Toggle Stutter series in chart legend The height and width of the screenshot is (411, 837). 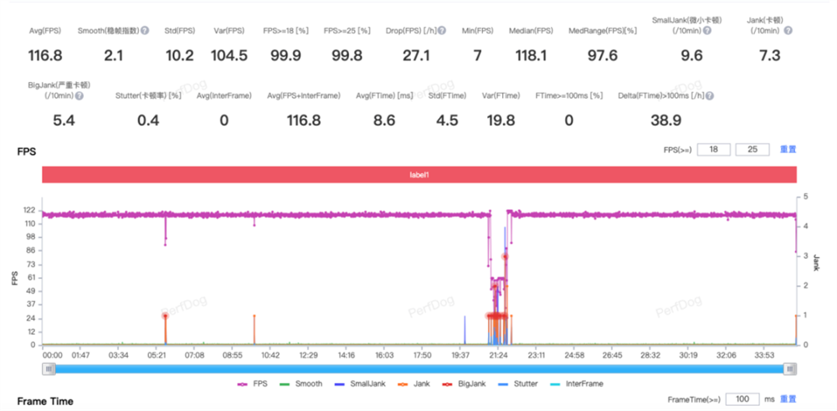516,383
